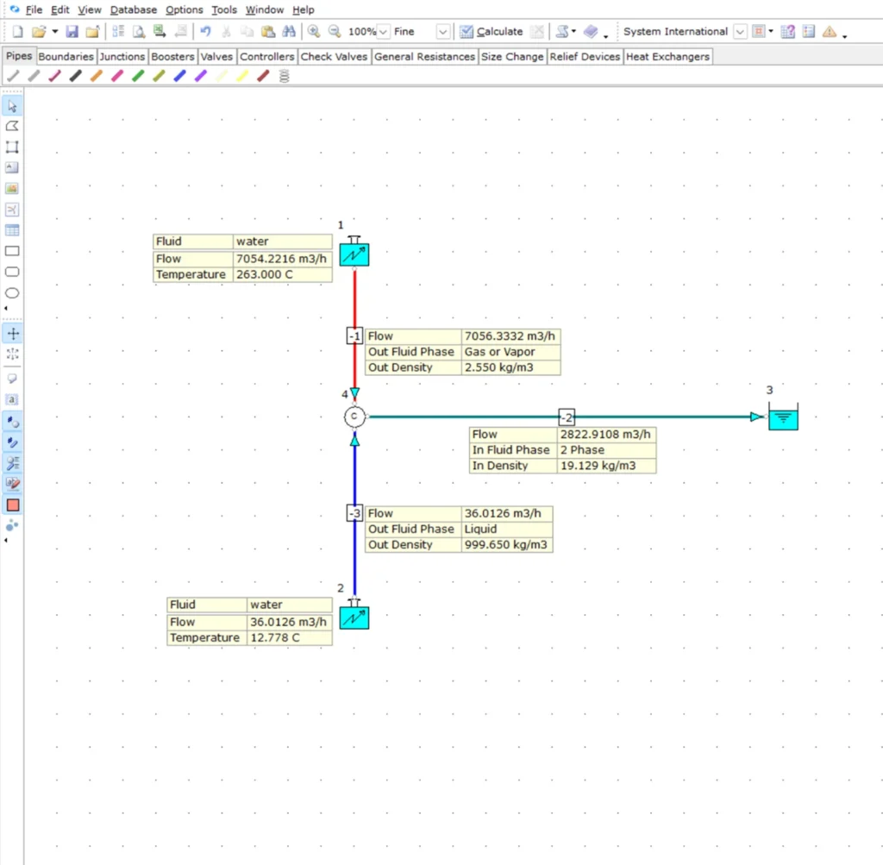Open the zoom percentage dropdown
This screenshot has width=883, height=865.
(x=384, y=32)
